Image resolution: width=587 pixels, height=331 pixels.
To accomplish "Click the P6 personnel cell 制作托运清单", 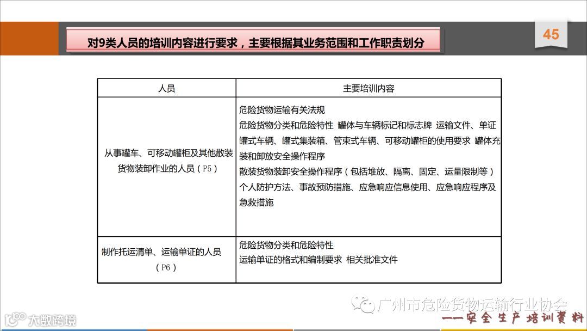I will tap(167, 259).
